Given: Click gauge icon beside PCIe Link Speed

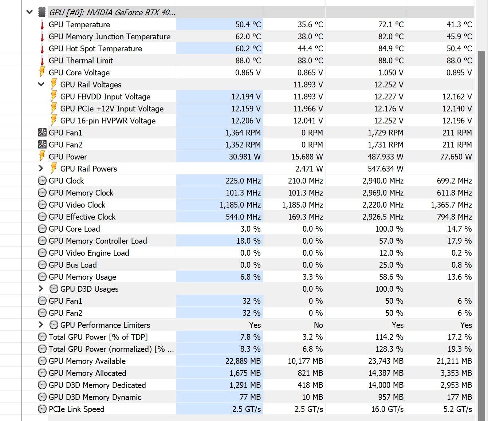Looking at the screenshot, I should click(42, 409).
